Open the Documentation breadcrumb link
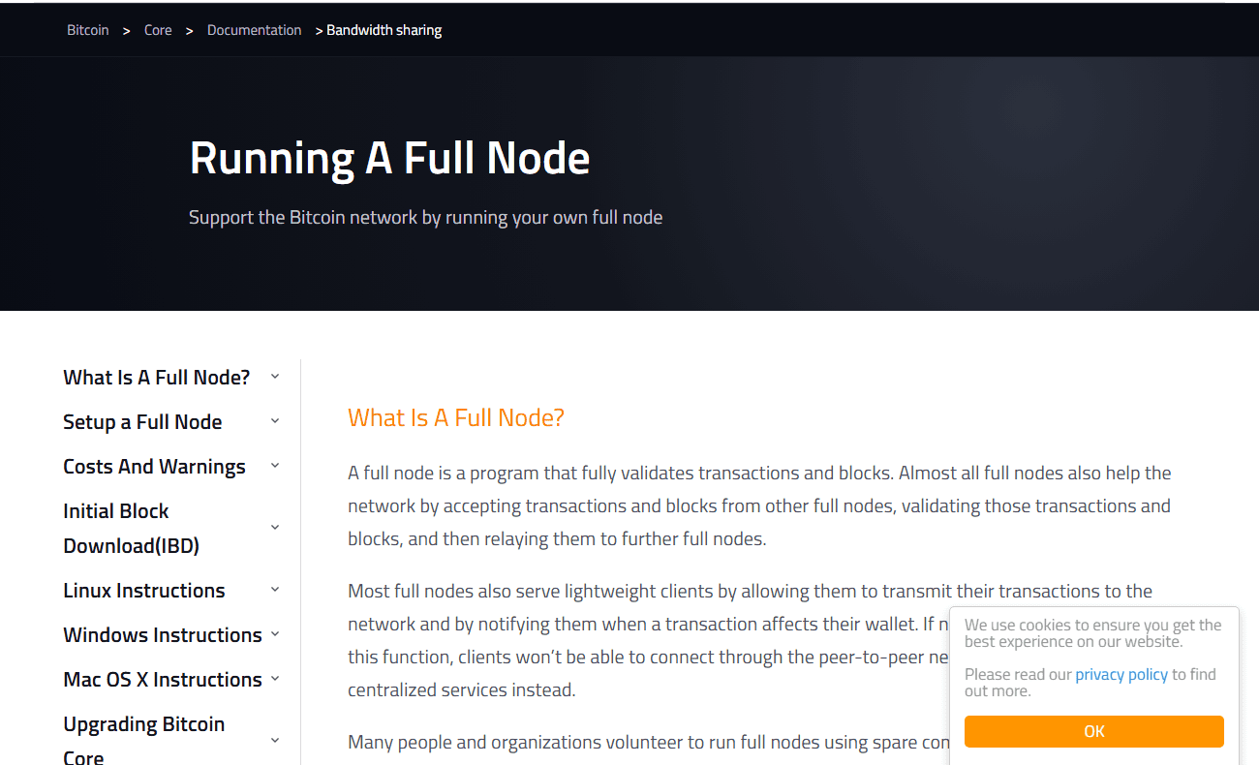The height and width of the screenshot is (765, 1259). pyautogui.click(x=255, y=30)
